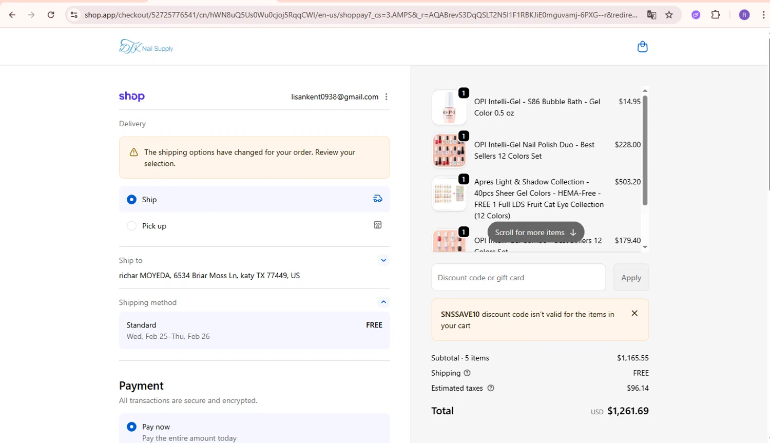Click the cart list scroll down arrow
770x443 pixels.
pyautogui.click(x=645, y=247)
